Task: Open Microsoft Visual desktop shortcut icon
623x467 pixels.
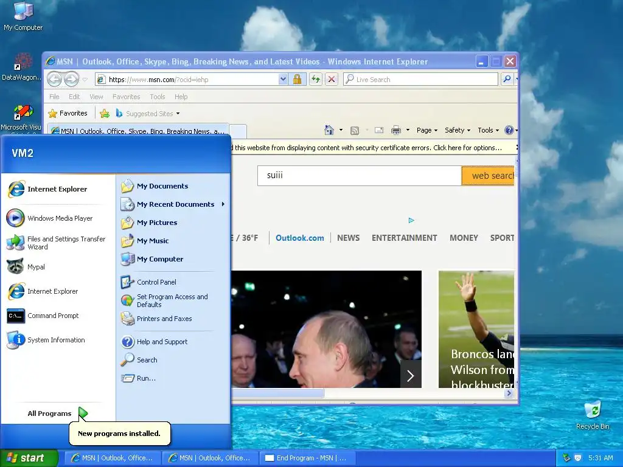Action: pyautogui.click(x=21, y=117)
